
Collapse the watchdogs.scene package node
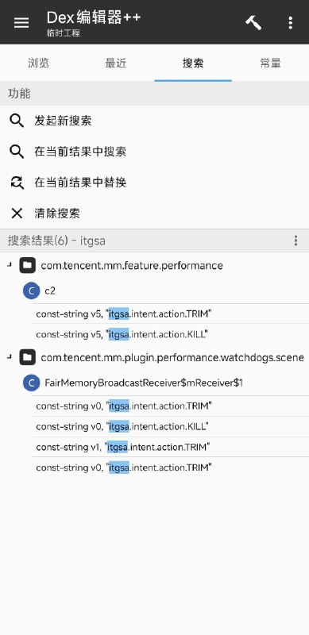[x=10, y=358]
